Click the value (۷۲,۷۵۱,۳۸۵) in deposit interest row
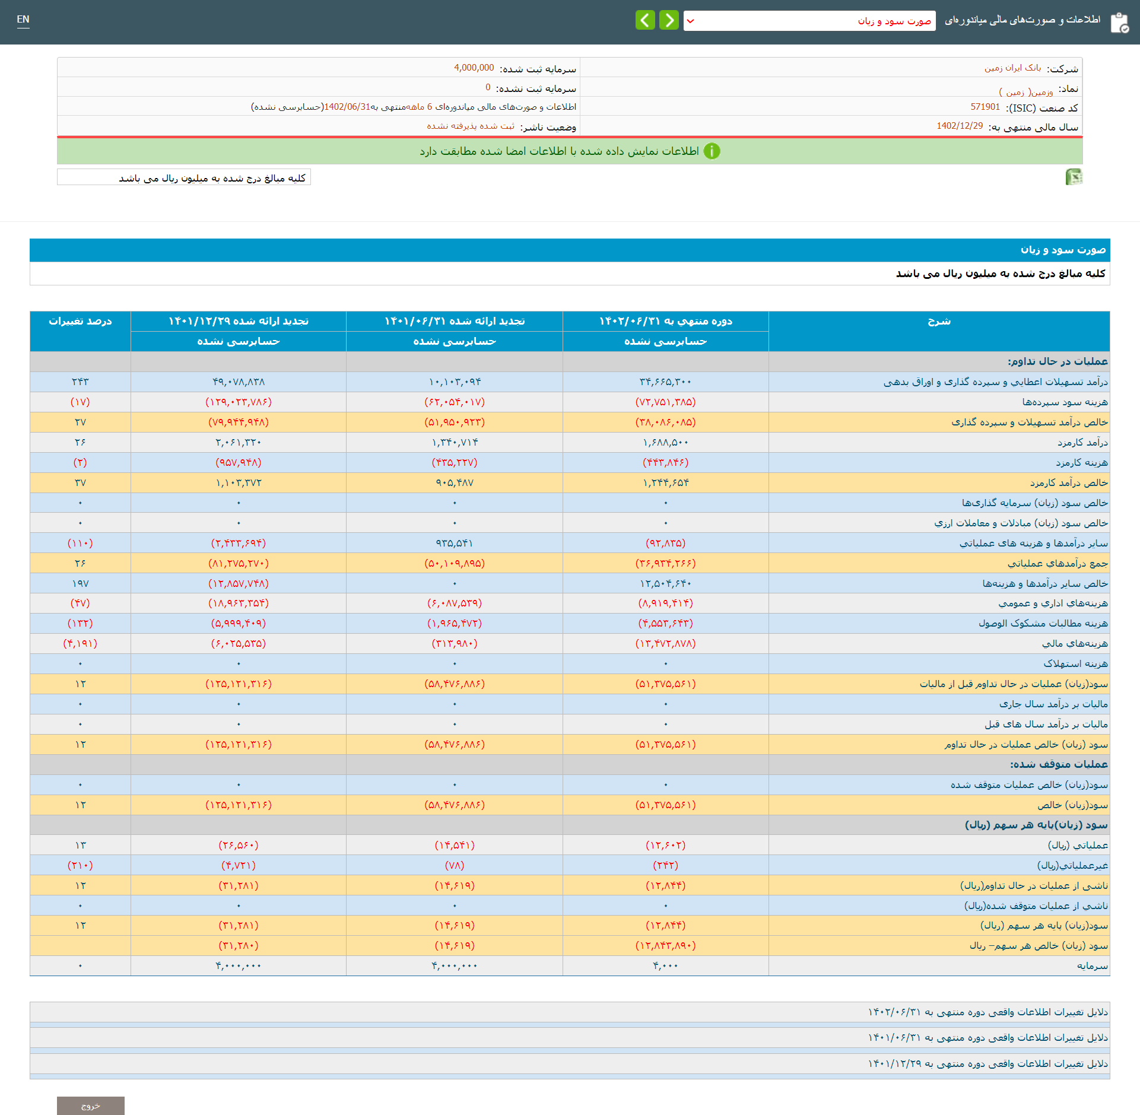This screenshot has height=1115, width=1140. pos(665,402)
